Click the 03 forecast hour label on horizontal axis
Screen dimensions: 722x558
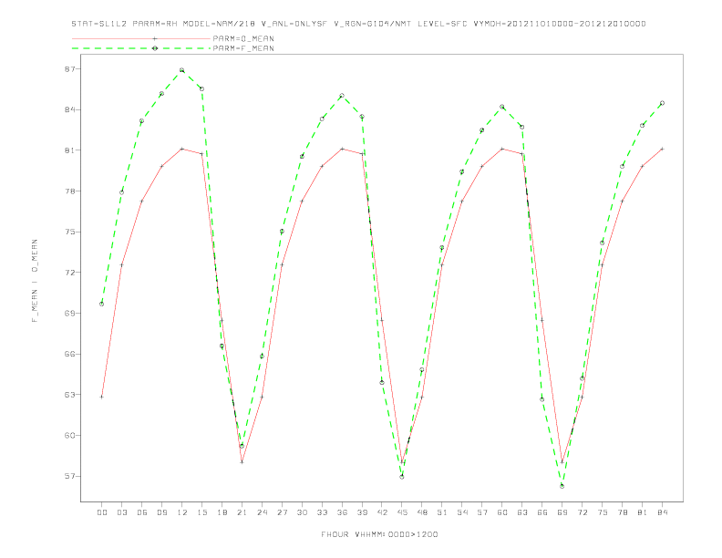(x=121, y=512)
